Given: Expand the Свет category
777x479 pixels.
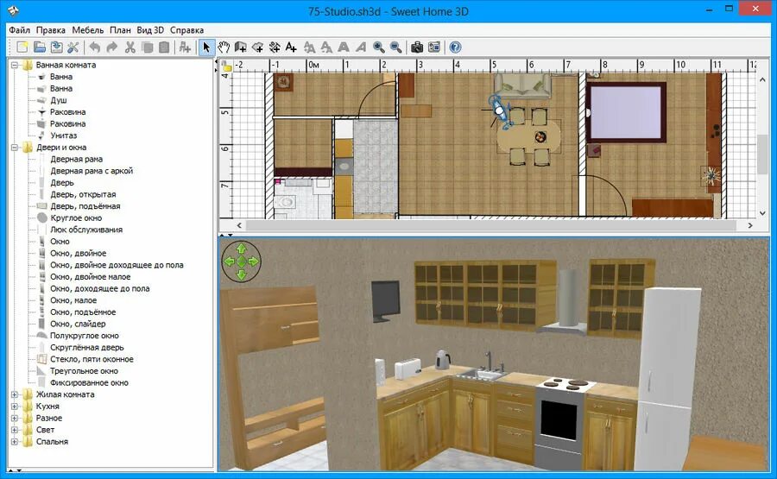Looking at the screenshot, I should [15, 430].
